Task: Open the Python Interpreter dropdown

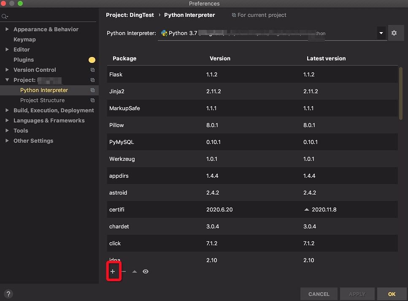Action: click(381, 33)
